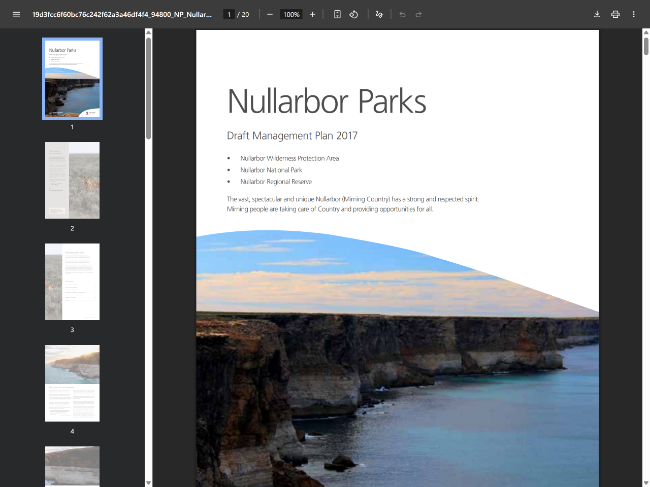
Task: Click 'Nullarbor Regional Reserve' bullet text
Action: pyautogui.click(x=276, y=182)
